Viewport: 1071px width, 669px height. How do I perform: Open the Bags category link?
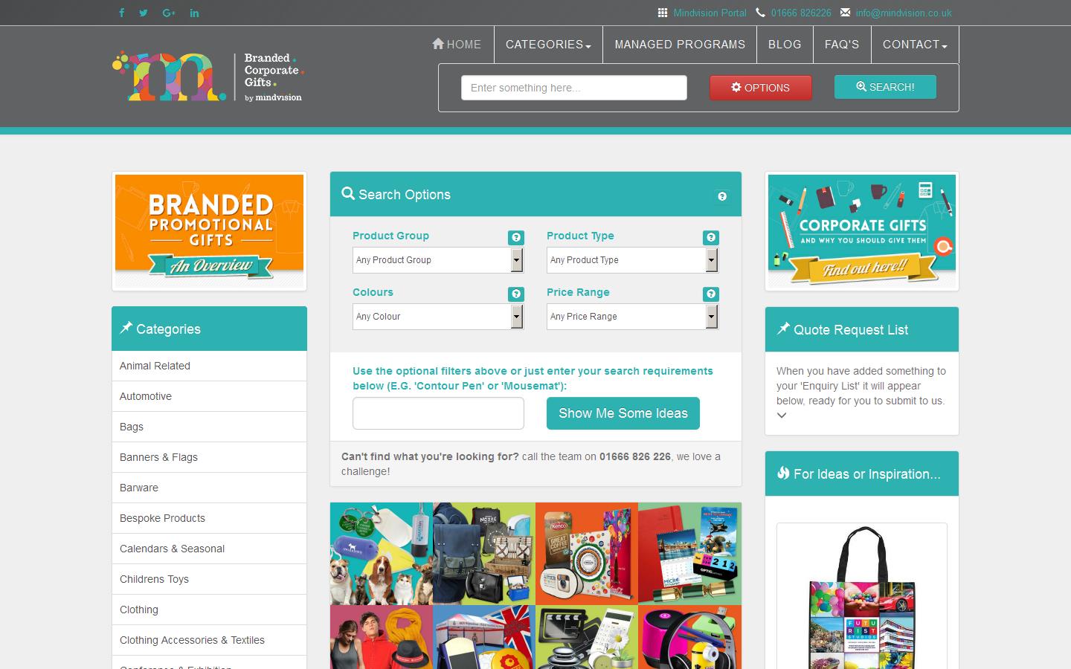coord(131,427)
